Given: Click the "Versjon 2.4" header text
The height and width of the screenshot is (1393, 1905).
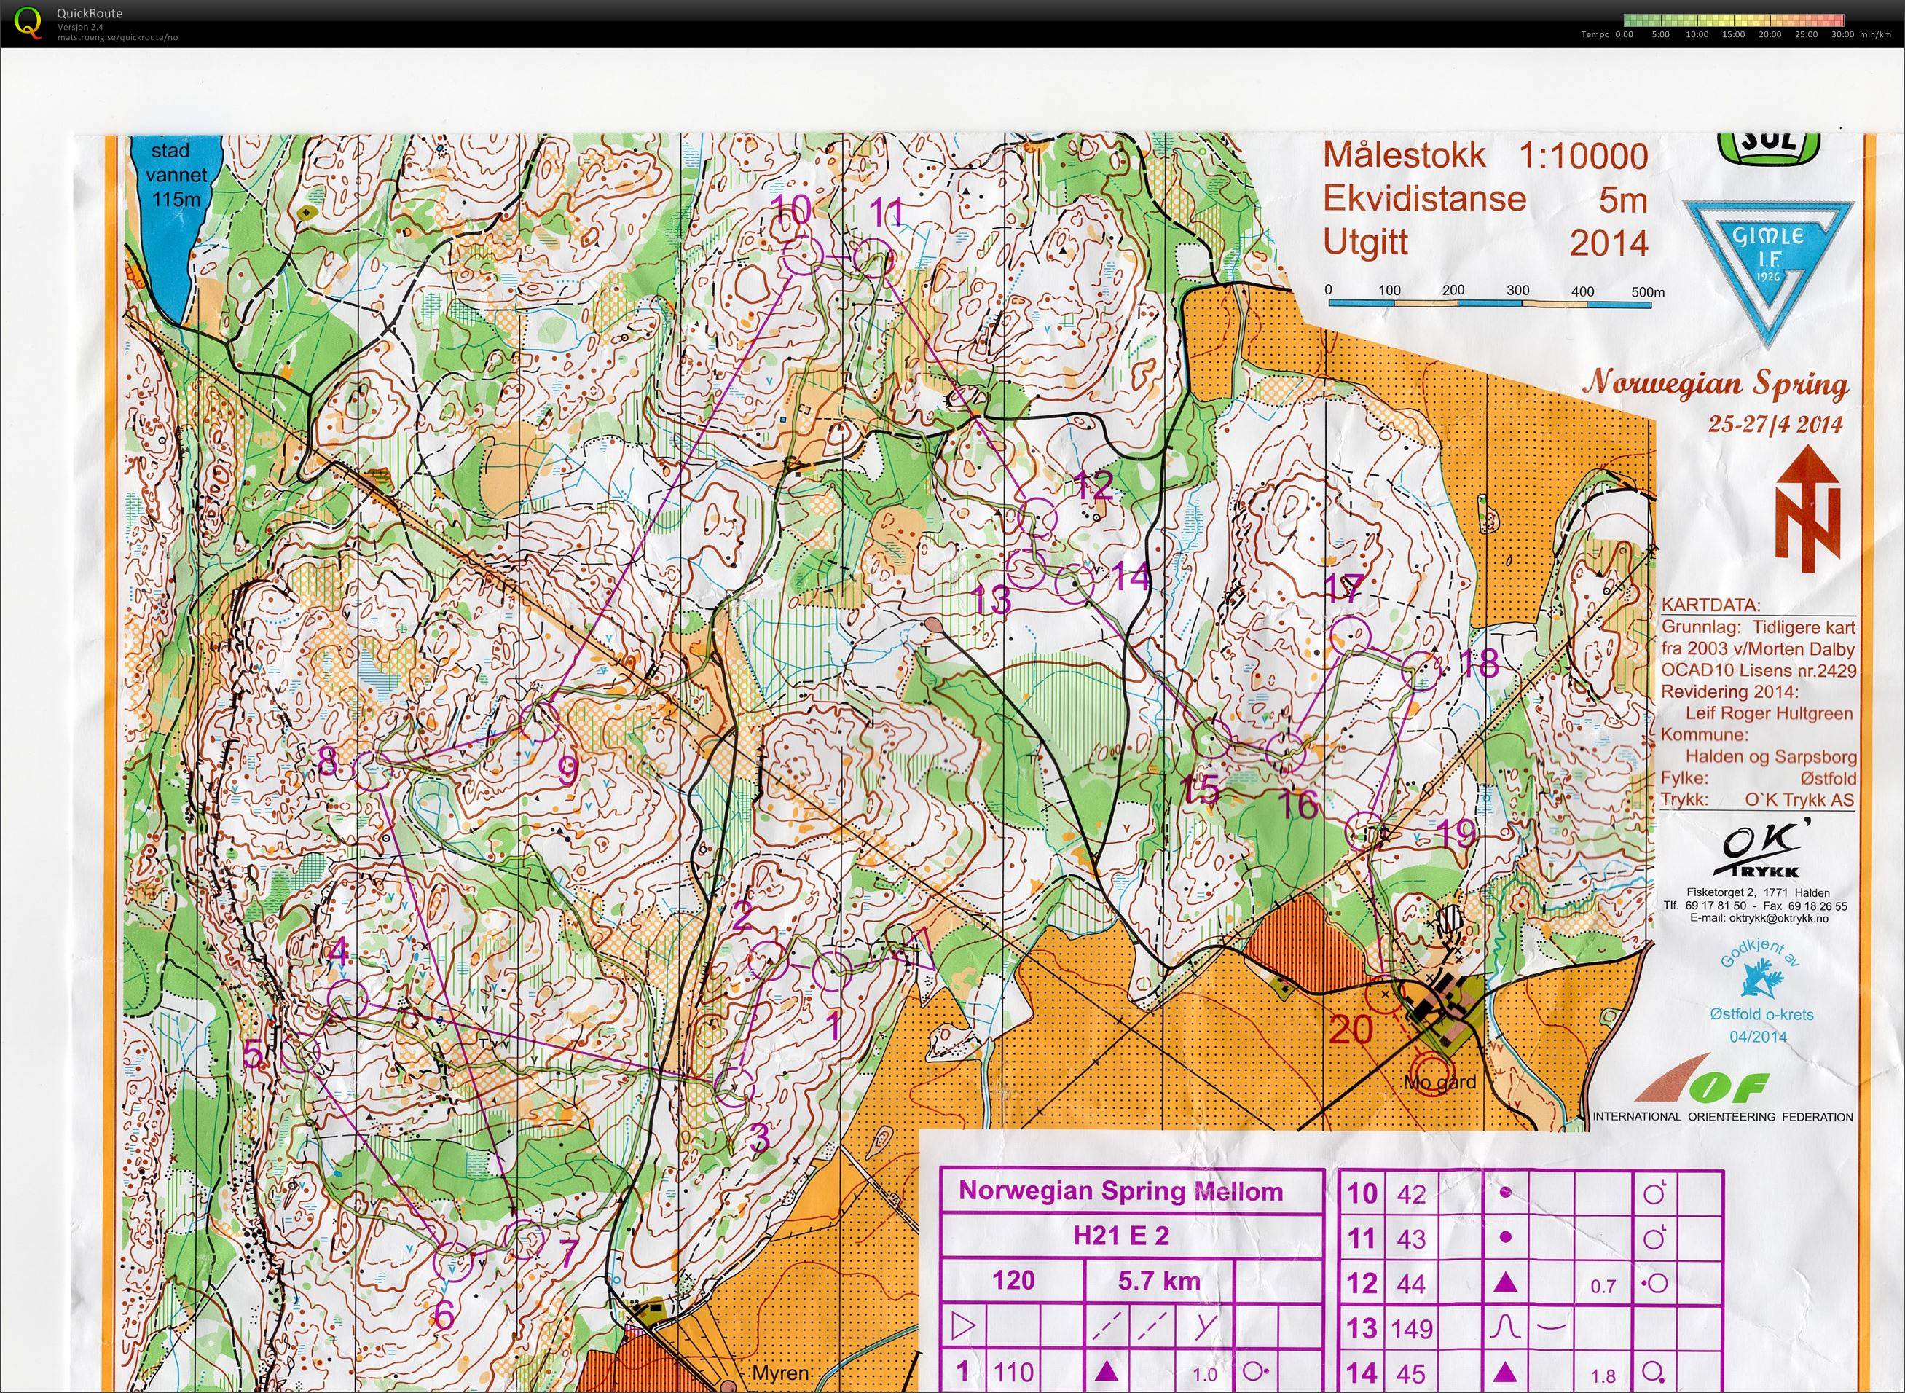Looking at the screenshot, I should pos(80,27).
